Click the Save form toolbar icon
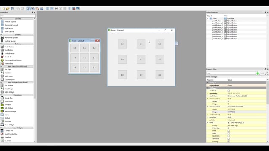 coord(12,8)
